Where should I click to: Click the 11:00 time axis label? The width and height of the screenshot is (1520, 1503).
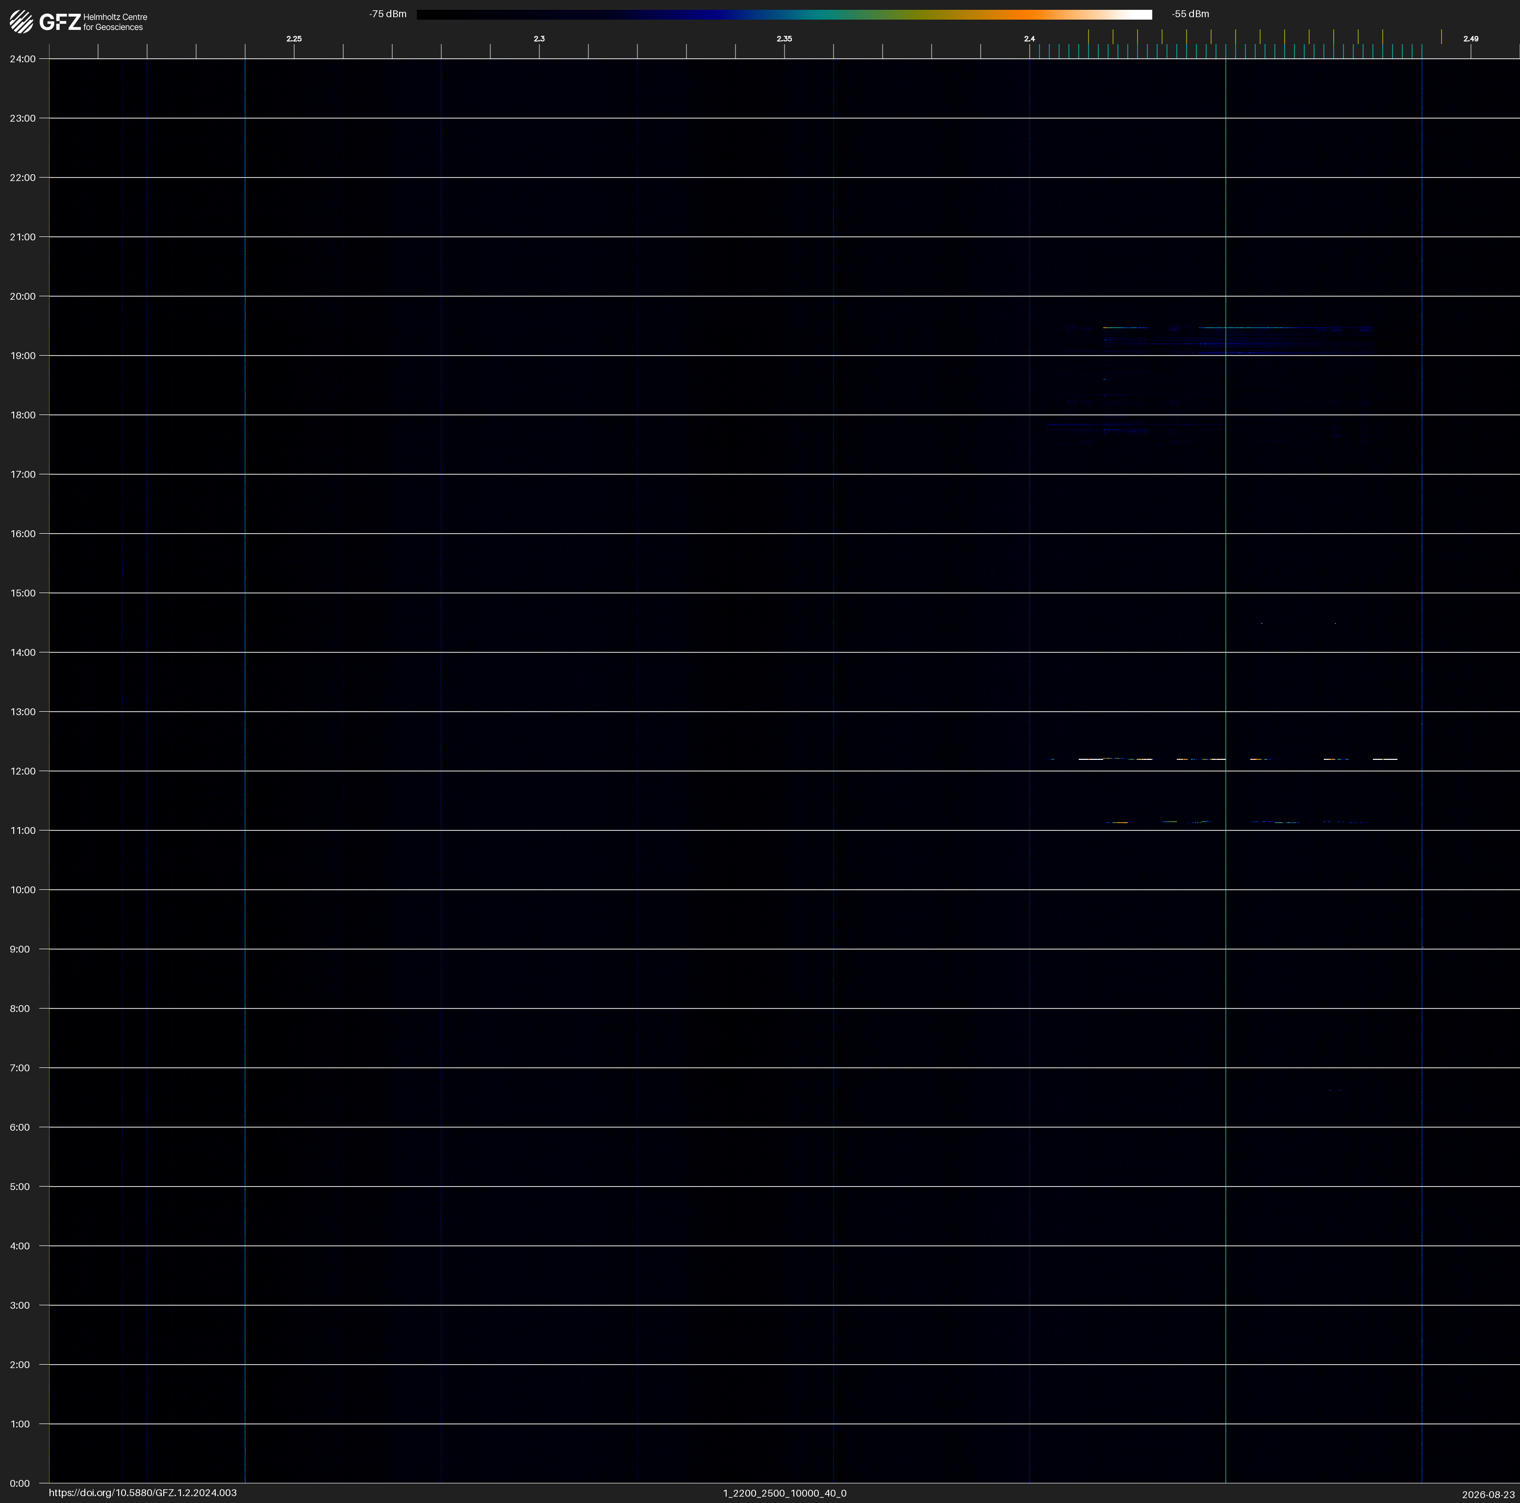(23, 831)
